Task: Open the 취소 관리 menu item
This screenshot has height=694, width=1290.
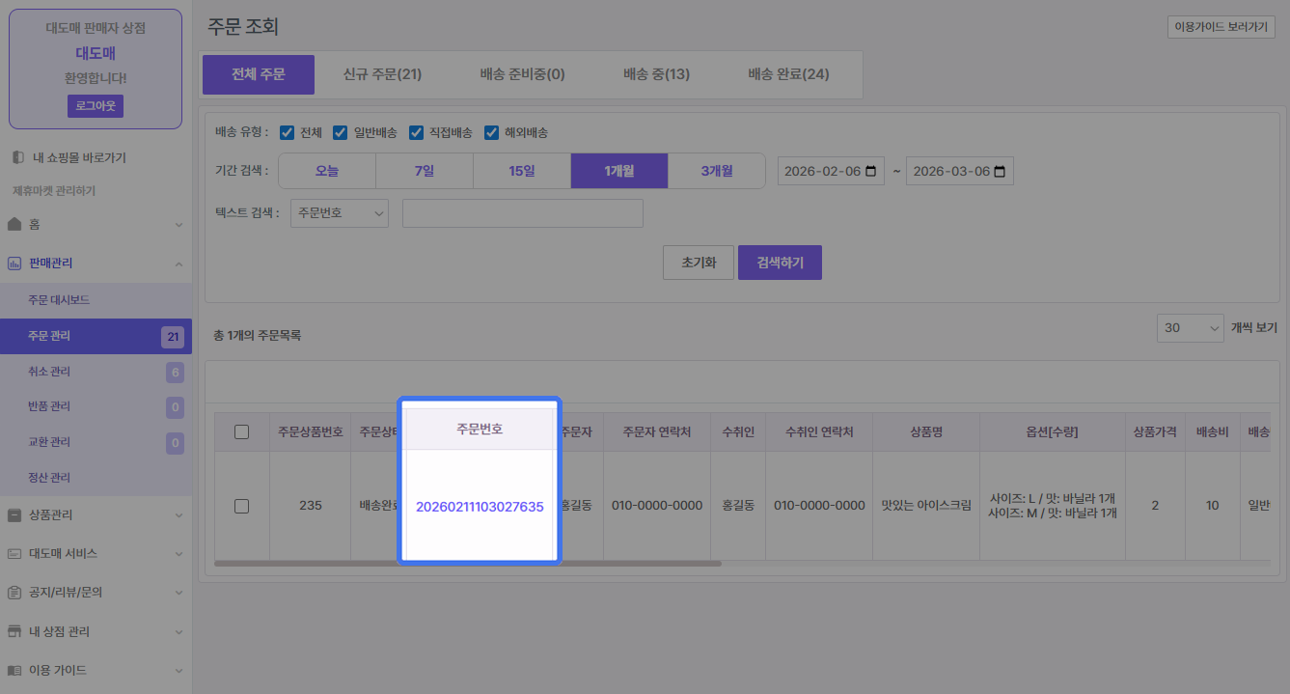Action: pos(50,372)
